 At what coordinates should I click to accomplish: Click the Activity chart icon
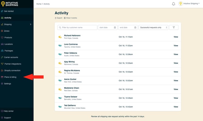2,18
